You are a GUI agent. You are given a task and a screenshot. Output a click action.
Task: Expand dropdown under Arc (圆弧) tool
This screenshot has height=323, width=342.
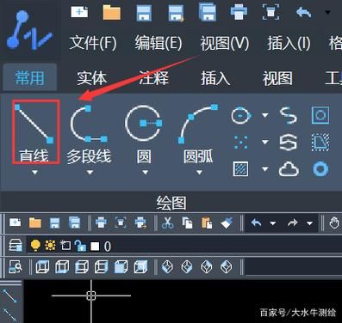[199, 173]
